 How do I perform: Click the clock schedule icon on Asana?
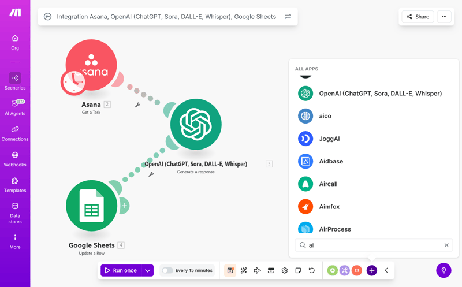click(73, 83)
